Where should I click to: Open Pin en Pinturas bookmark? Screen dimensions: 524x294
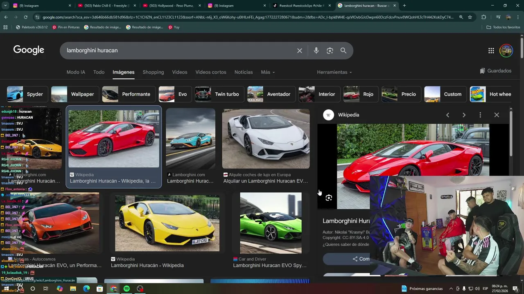tap(66, 27)
